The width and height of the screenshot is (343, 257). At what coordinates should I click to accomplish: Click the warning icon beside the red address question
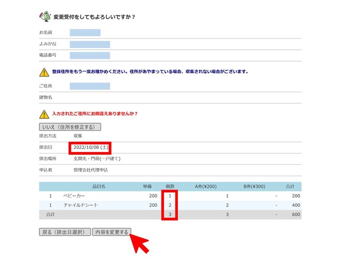point(44,114)
